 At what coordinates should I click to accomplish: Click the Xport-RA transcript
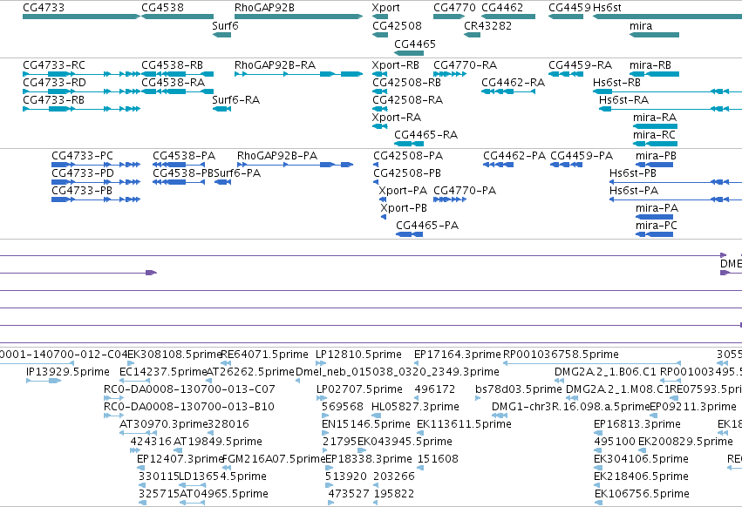(x=380, y=126)
